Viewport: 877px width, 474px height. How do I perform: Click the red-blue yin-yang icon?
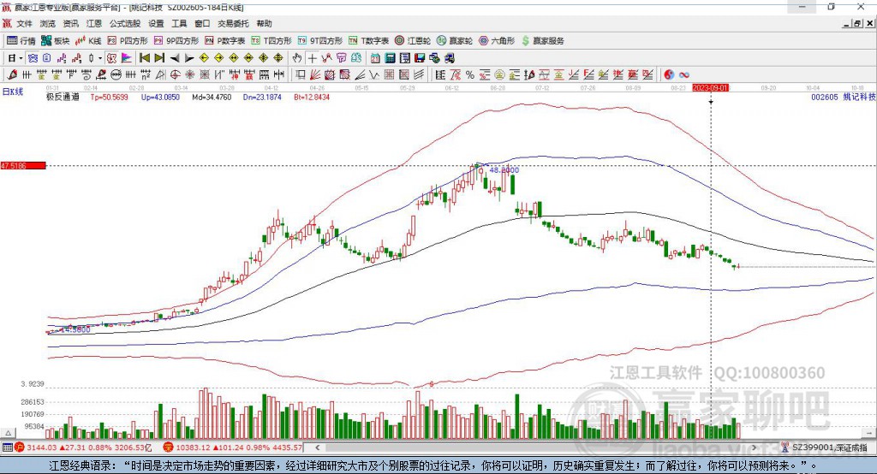(669, 75)
